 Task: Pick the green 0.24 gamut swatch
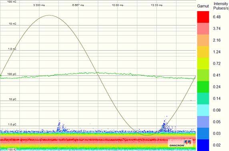coord(203,87)
